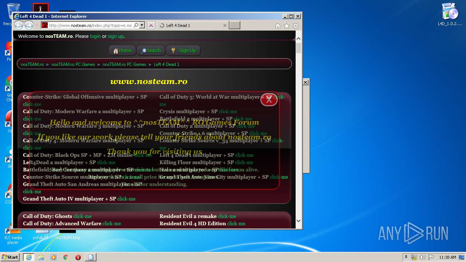Open Opera from the taskbar
This screenshot has height=262, width=466.
click(78, 257)
